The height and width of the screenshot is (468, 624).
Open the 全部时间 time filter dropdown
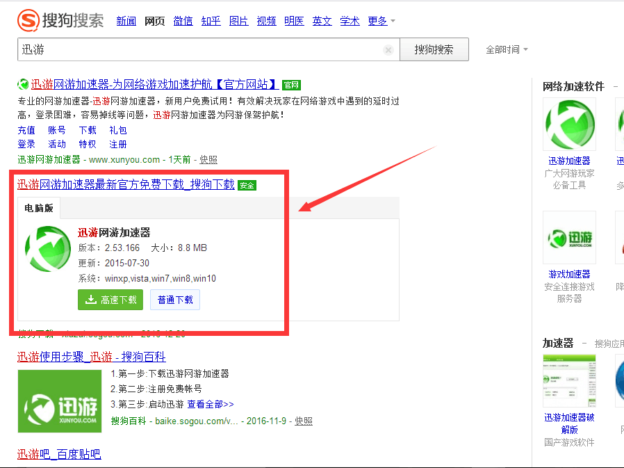point(507,50)
